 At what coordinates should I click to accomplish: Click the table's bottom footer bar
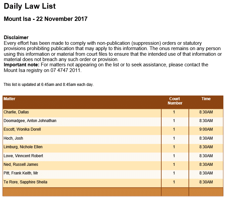click(113, 192)
